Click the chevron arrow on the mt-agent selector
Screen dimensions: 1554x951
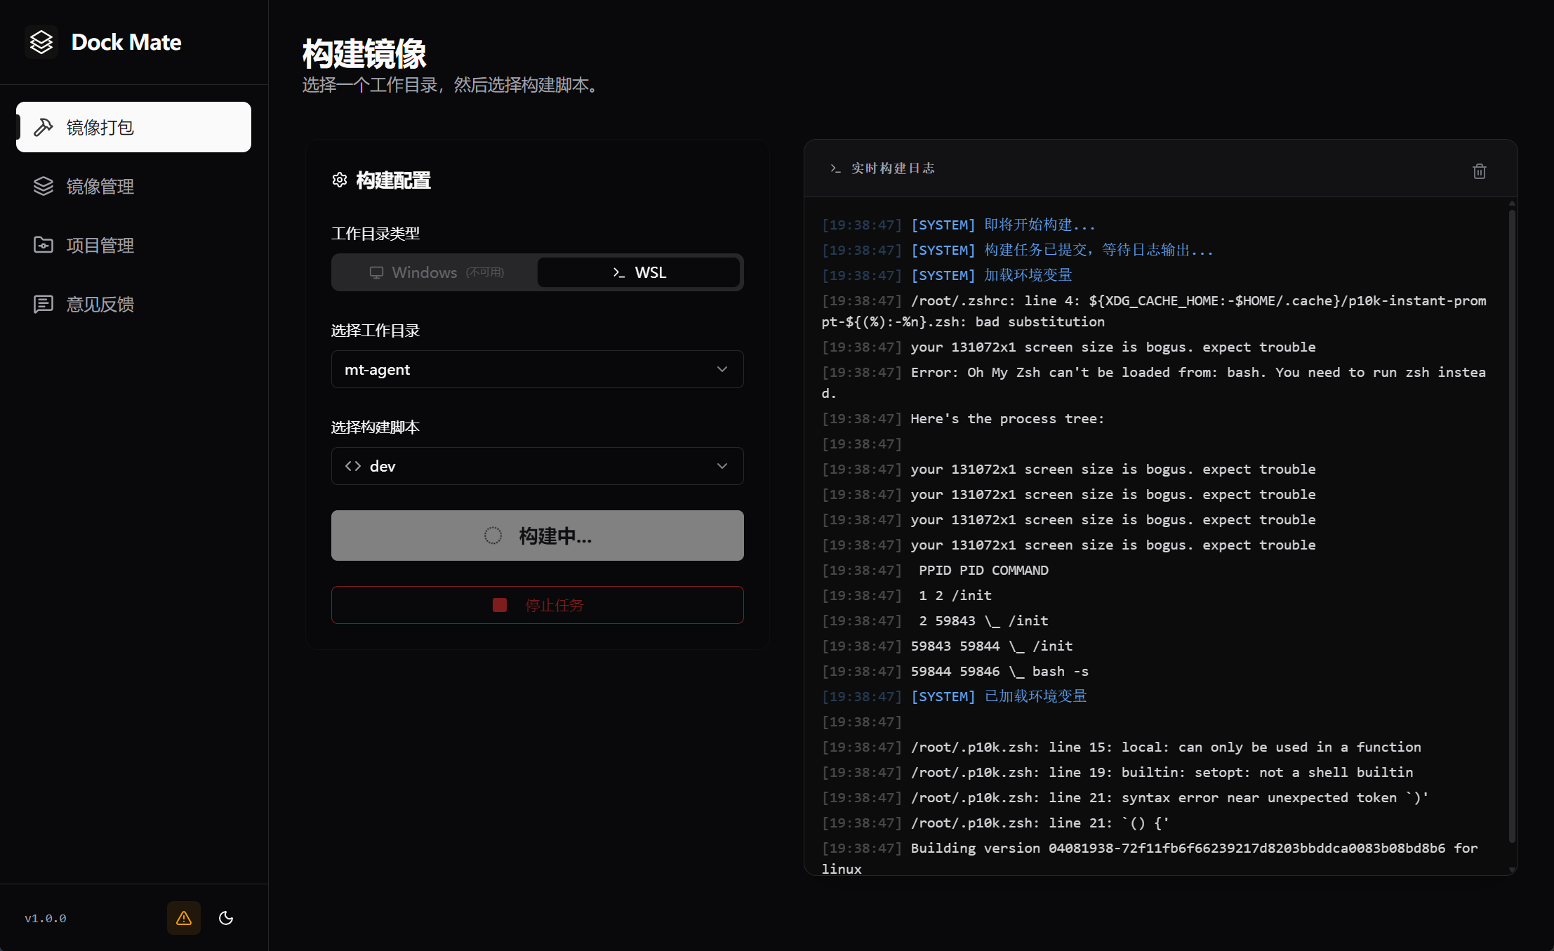point(722,369)
